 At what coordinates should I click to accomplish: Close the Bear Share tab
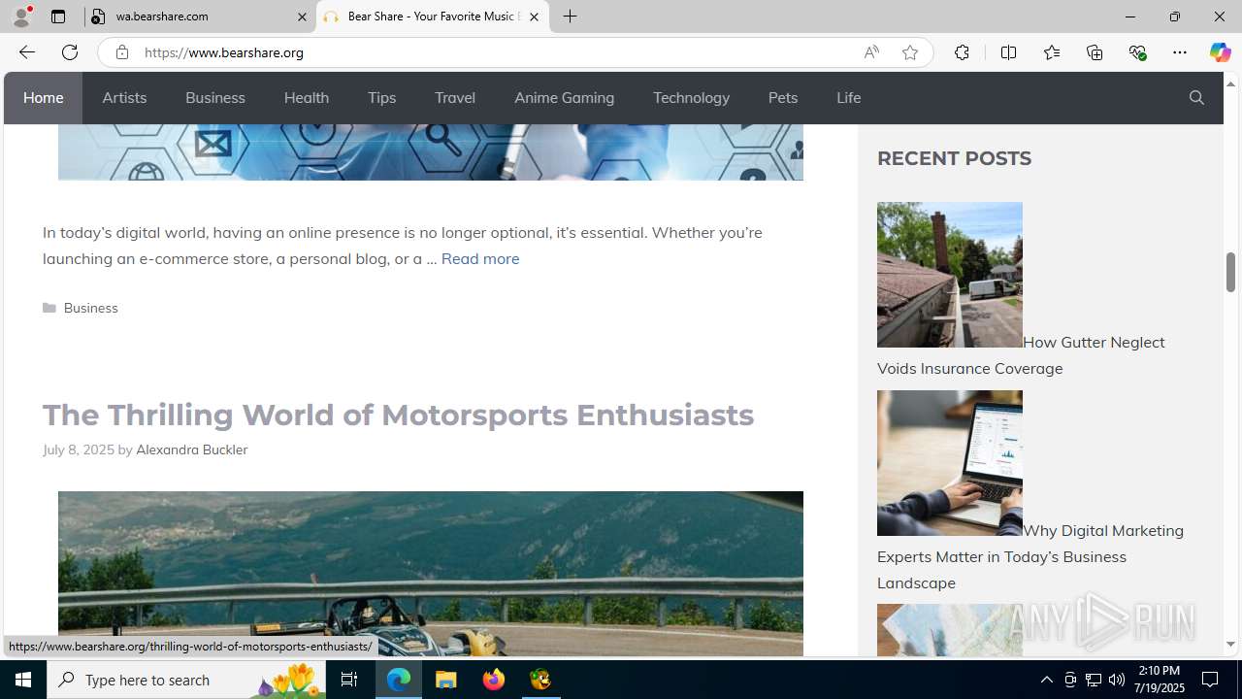click(x=534, y=17)
